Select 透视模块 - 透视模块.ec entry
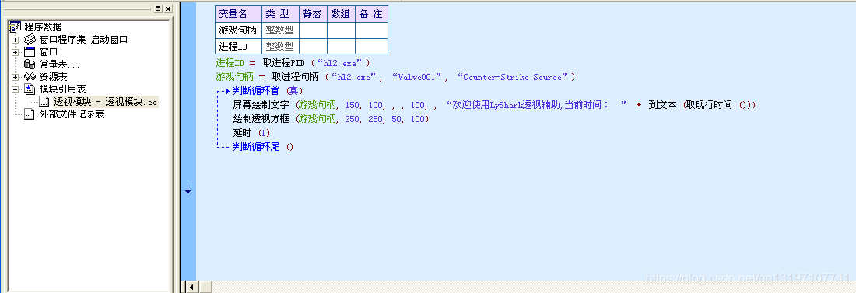 click(106, 102)
